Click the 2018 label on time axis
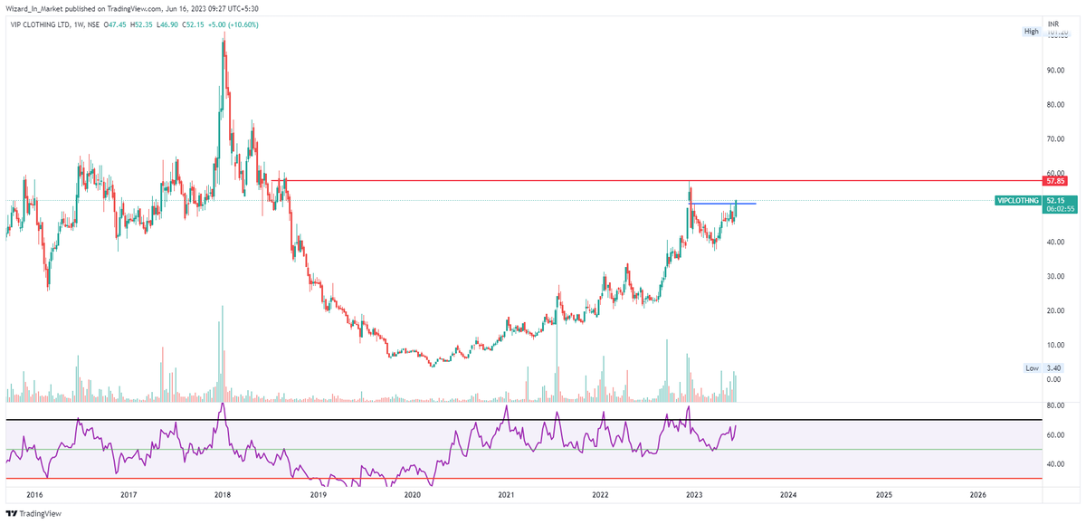The image size is (1086, 524). click(223, 495)
